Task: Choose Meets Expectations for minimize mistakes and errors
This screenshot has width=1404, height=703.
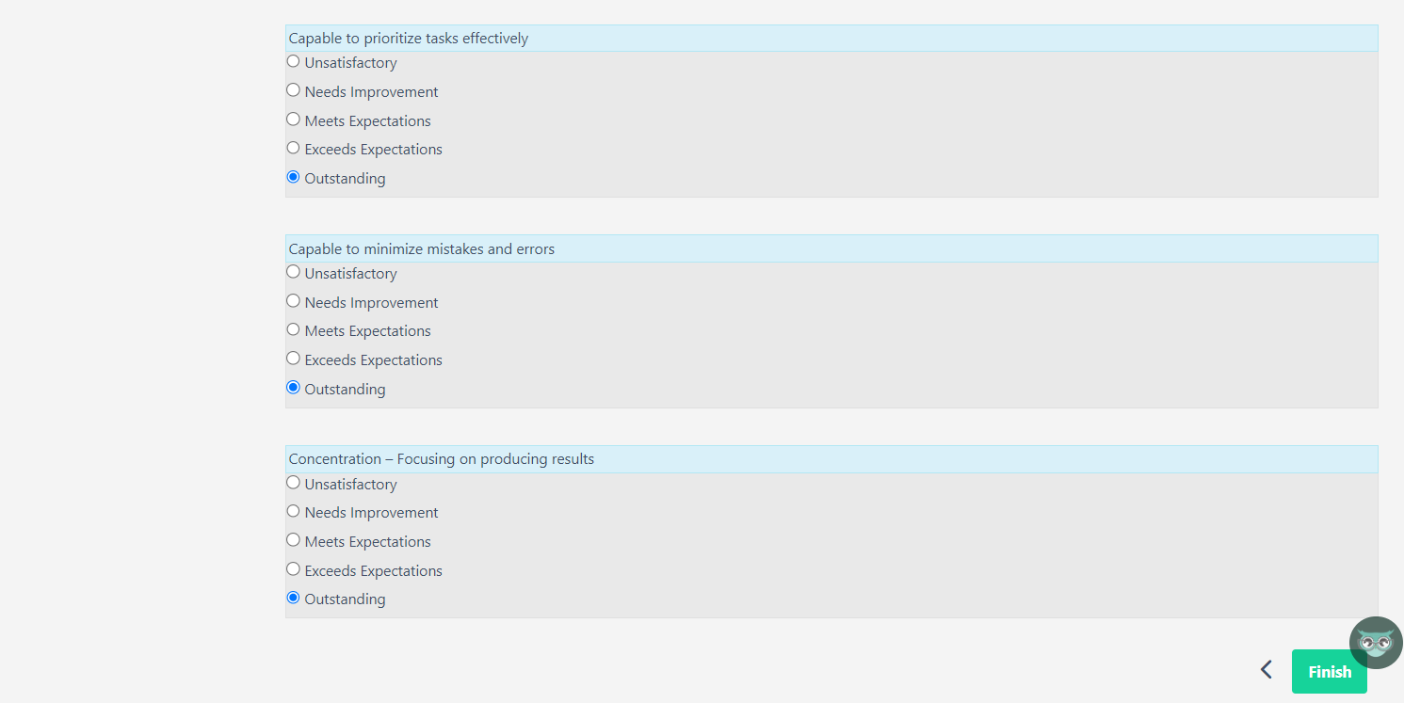Action: click(x=294, y=329)
